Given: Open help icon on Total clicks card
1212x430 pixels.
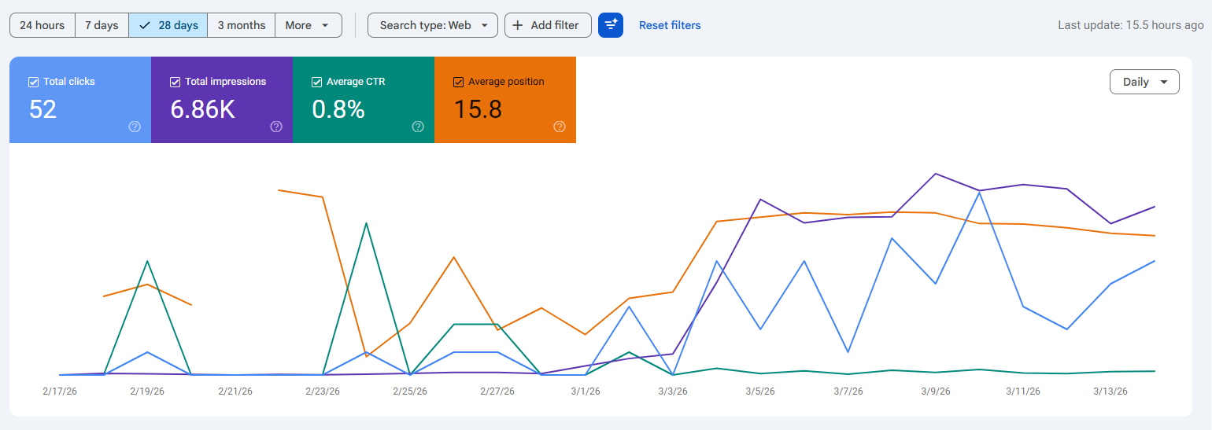Looking at the screenshot, I should click(x=135, y=127).
